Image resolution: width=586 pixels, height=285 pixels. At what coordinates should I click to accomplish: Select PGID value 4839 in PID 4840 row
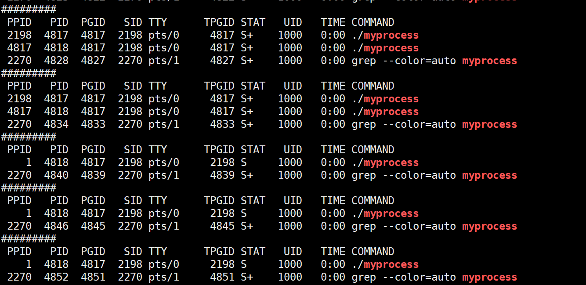93,175
